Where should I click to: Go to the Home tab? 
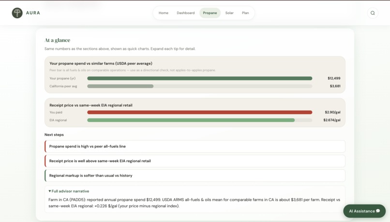164,13
